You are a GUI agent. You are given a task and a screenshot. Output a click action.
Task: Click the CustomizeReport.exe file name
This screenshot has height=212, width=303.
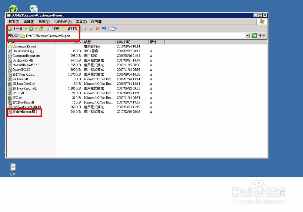(x=26, y=56)
